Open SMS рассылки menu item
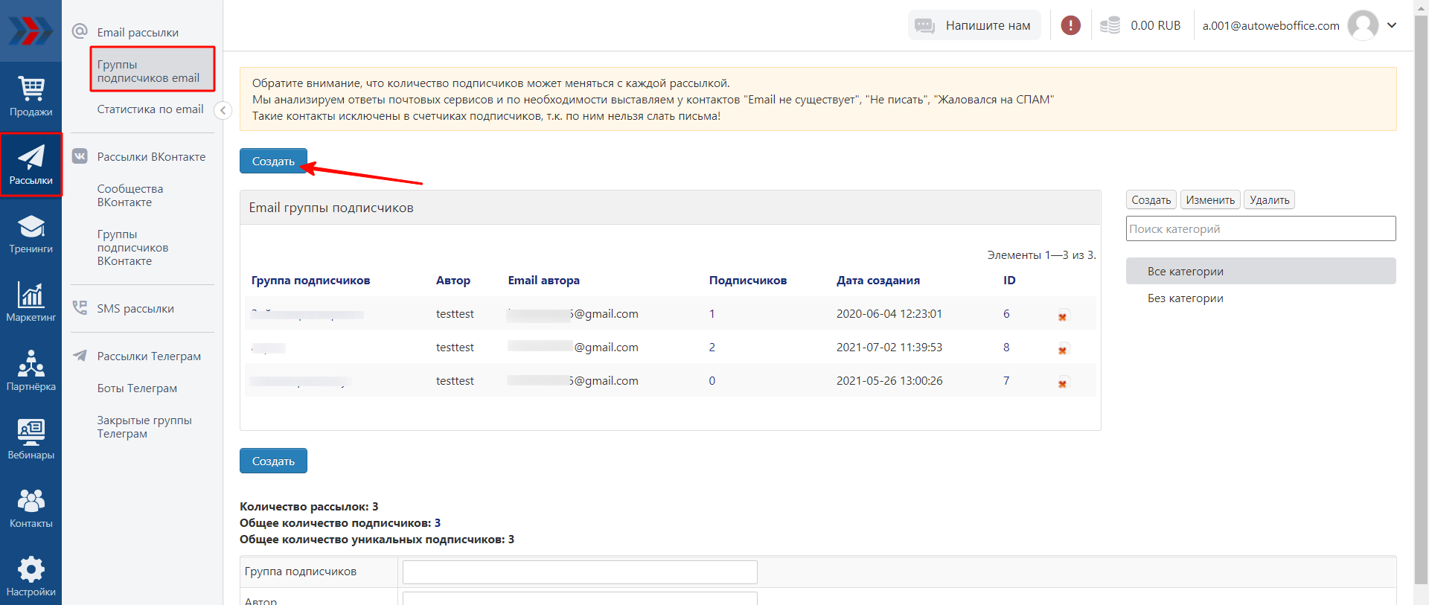The image size is (1429, 605). (x=135, y=309)
